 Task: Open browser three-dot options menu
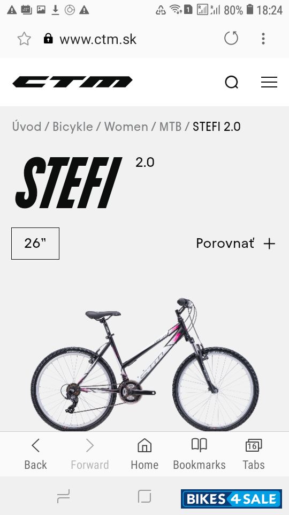(263, 39)
